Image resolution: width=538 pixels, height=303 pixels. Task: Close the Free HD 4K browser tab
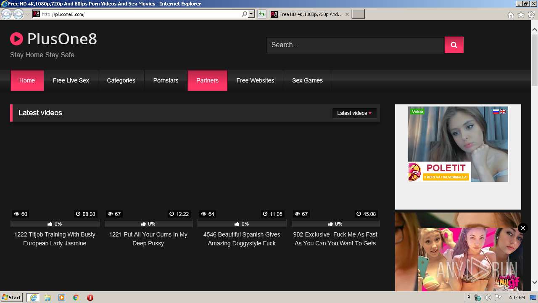(347, 14)
